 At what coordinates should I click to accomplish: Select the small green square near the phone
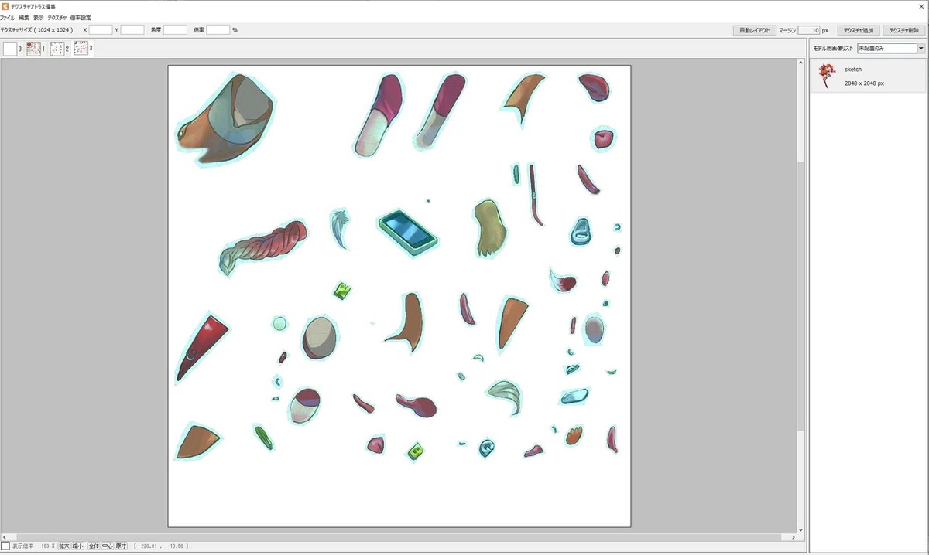pos(342,291)
